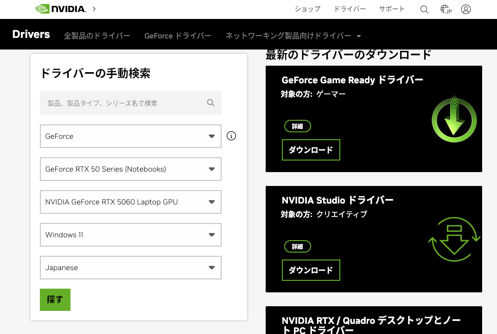Open the user account icon
The image size is (497, 334).
465,9
